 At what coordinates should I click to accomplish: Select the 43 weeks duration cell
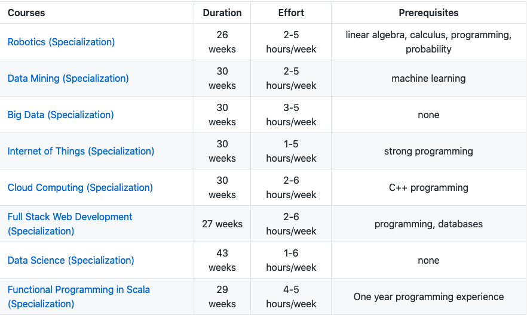coord(222,260)
